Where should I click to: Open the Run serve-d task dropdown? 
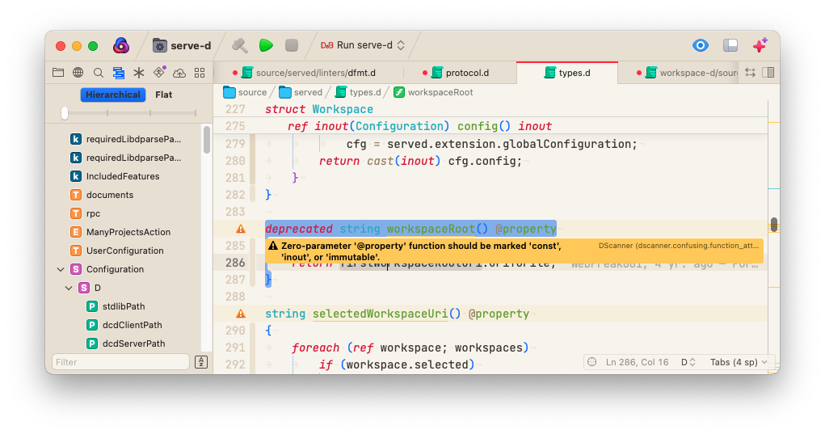[x=363, y=46]
